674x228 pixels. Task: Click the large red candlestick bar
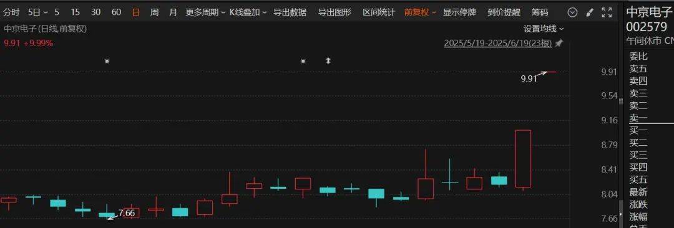(523, 158)
